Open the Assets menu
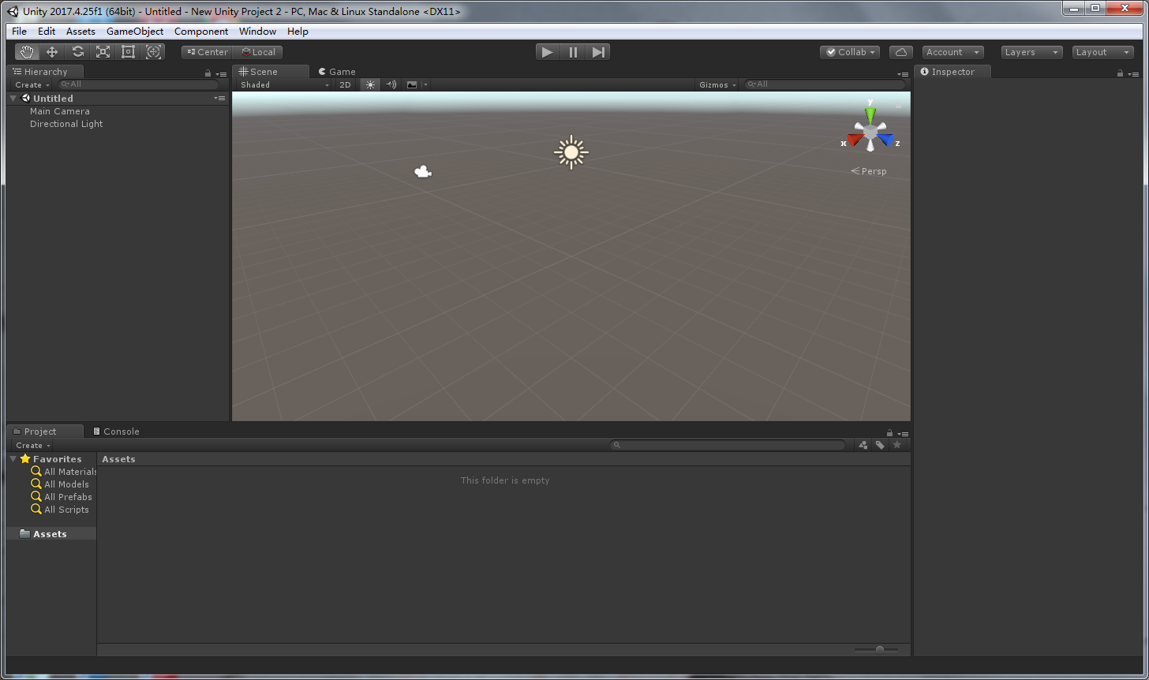1149x680 pixels. click(80, 32)
